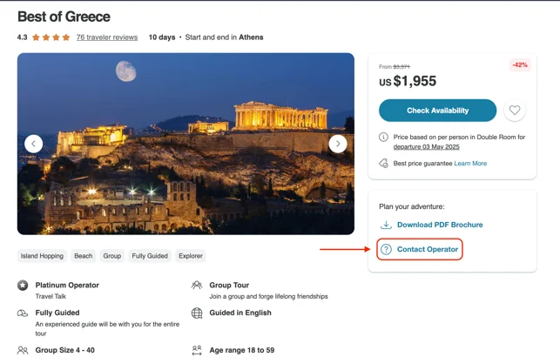Select the Beach tag
Image resolution: width=560 pixels, height=364 pixels.
click(84, 256)
